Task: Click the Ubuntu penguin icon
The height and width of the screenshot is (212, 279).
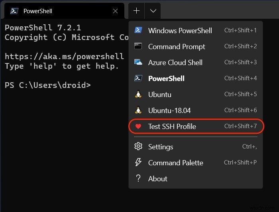Action: point(138,95)
